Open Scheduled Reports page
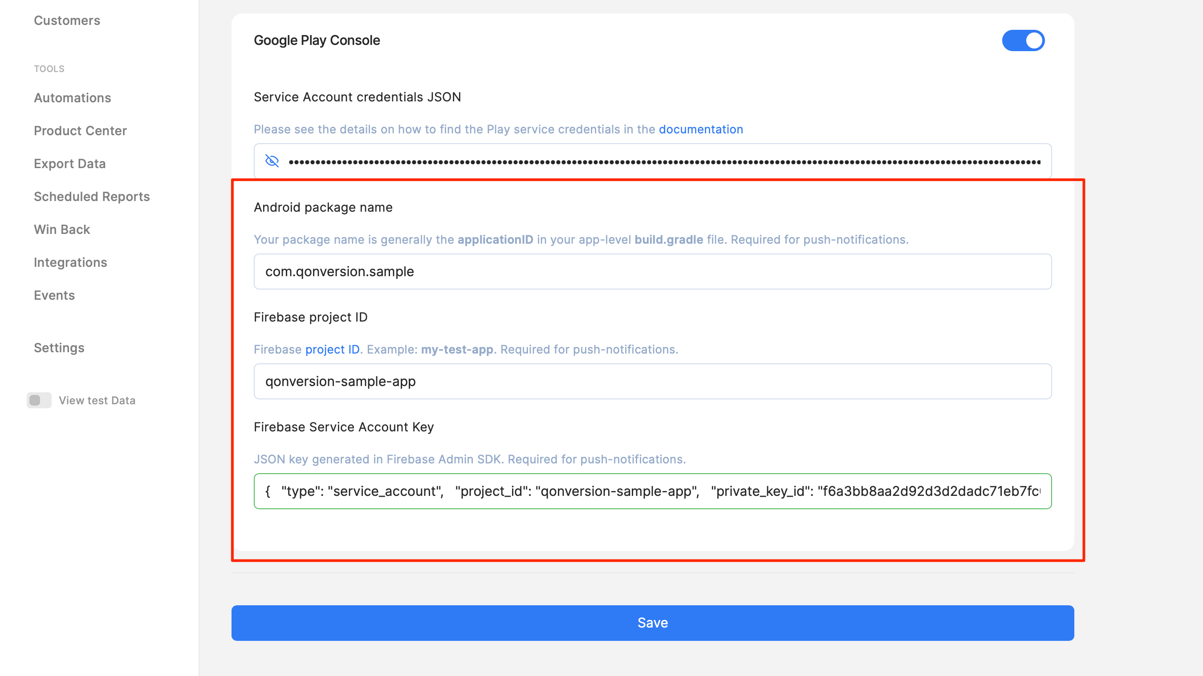 pyautogui.click(x=92, y=197)
